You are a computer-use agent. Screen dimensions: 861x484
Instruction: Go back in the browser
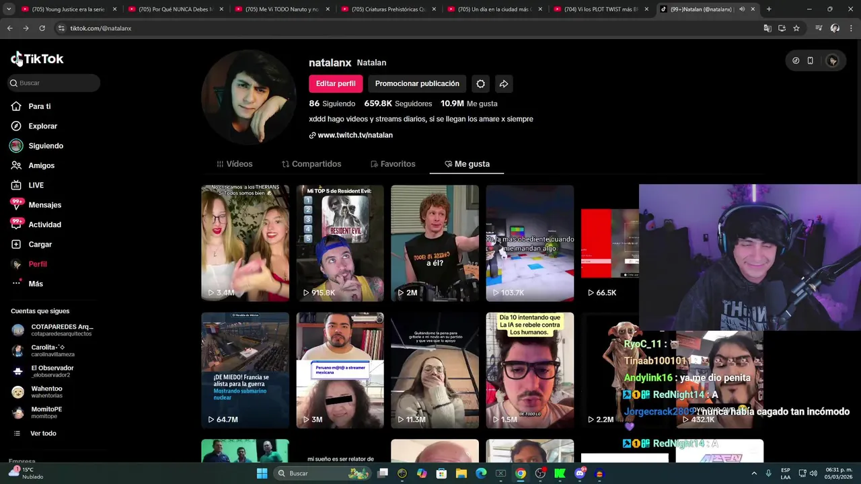[10, 28]
